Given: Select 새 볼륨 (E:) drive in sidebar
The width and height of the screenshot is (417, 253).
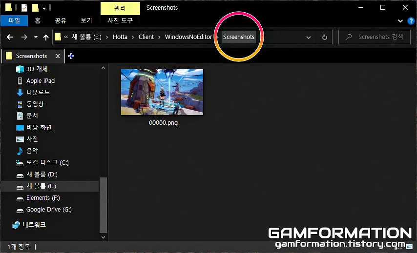Looking at the screenshot, I should [x=50, y=186].
